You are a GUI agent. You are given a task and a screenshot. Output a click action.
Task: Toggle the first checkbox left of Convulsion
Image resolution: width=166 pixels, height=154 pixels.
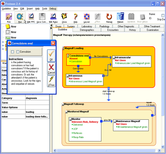[x=12, y=52]
